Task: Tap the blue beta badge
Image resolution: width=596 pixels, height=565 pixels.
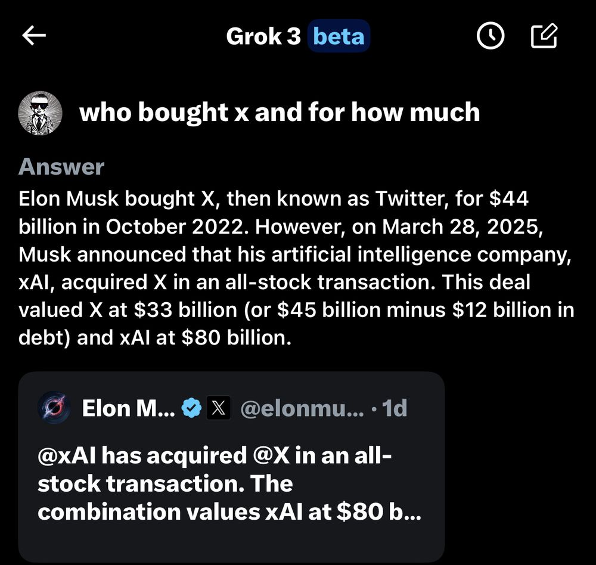Action: point(339,37)
